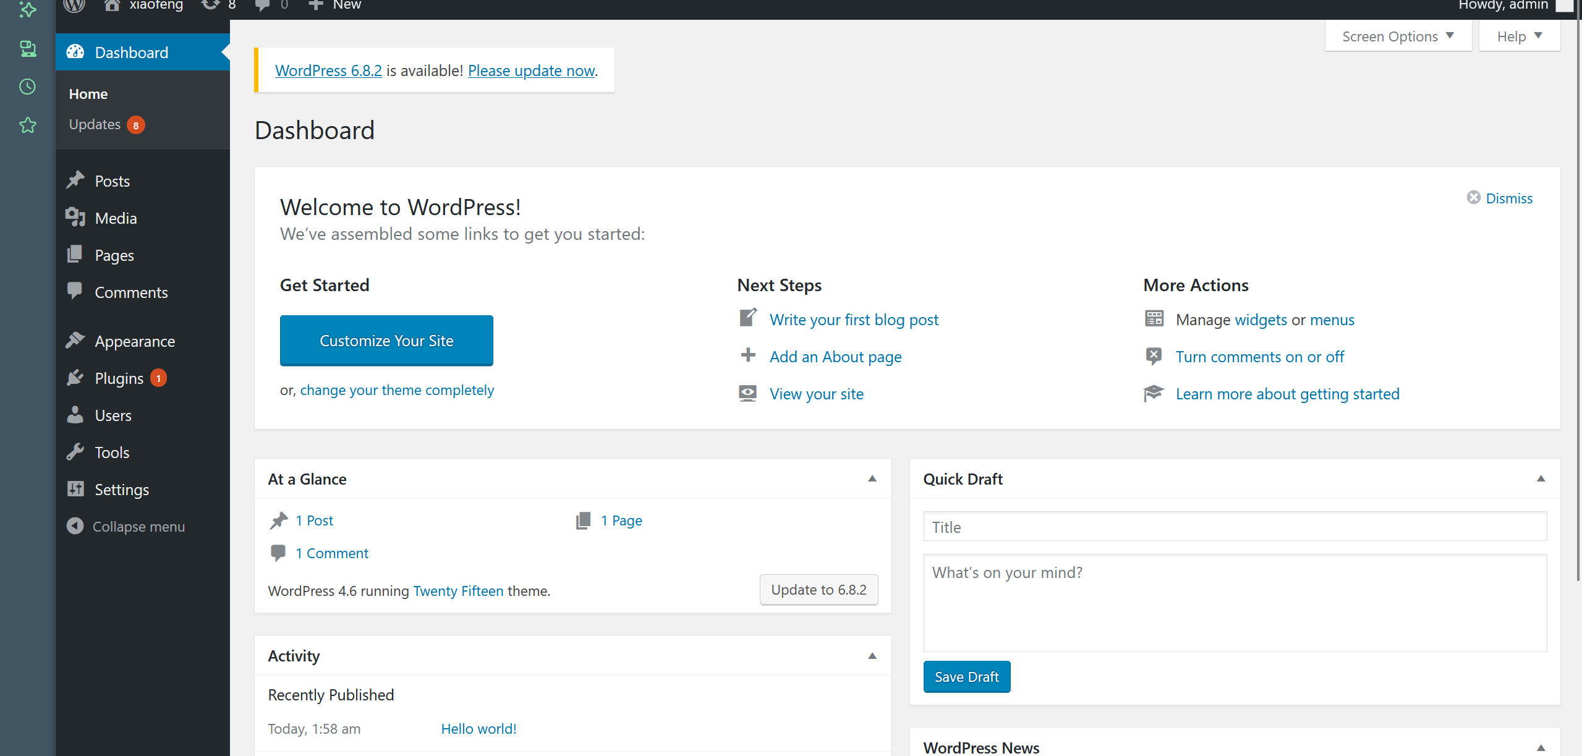Click the graduation cap icon beside Learn more
This screenshot has width=1582, height=756.
point(1154,393)
